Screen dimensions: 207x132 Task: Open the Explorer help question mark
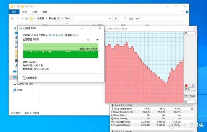[187, 12]
